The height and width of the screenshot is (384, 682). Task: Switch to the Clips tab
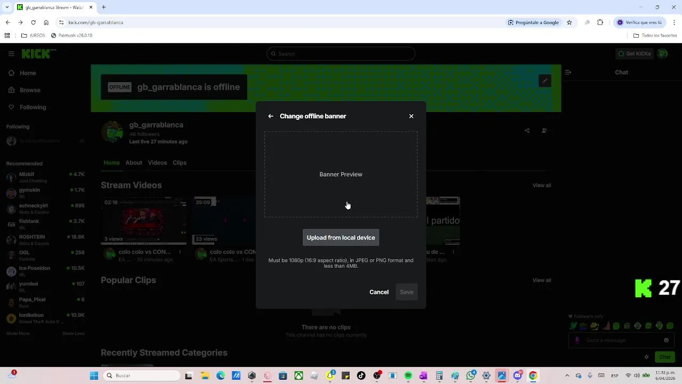pyautogui.click(x=180, y=163)
